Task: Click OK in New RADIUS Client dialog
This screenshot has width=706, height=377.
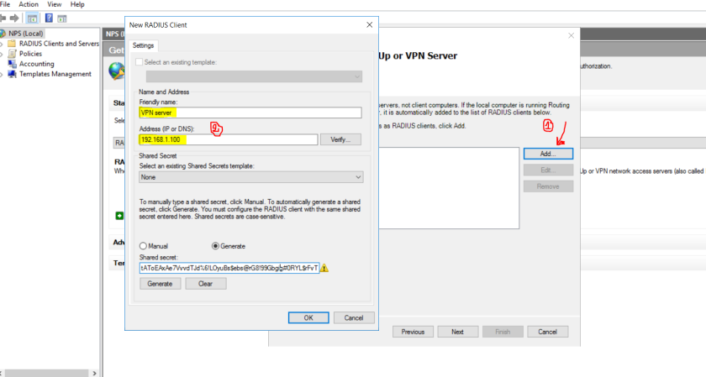Action: point(308,317)
